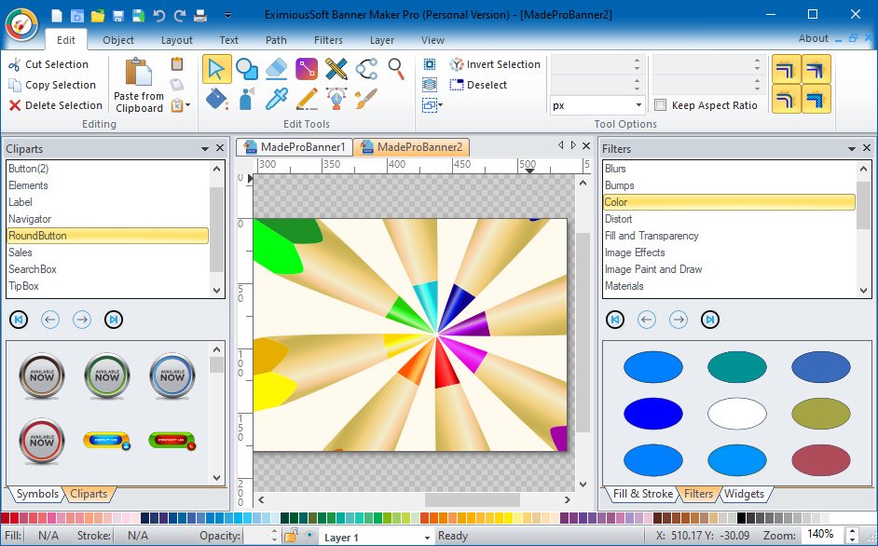Toggle the top-right yellow gradient transform button
This screenshot has width=878, height=546.
(816, 70)
